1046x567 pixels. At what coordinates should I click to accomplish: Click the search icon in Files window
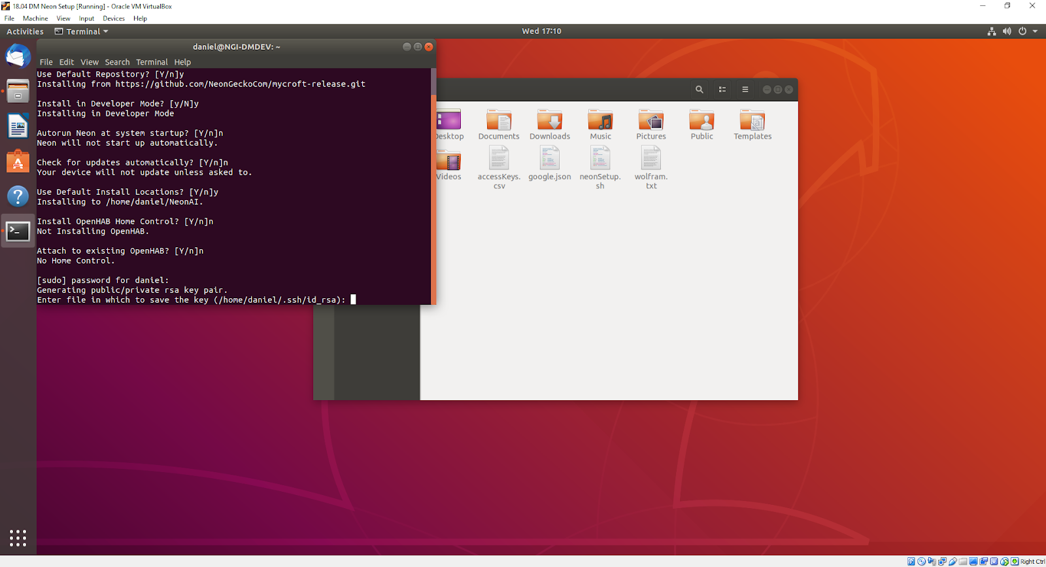coord(700,90)
